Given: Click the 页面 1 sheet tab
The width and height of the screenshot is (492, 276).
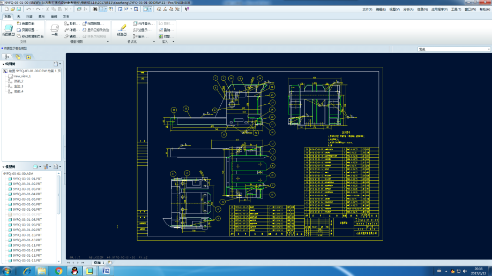Looking at the screenshot, I should coord(99,263).
